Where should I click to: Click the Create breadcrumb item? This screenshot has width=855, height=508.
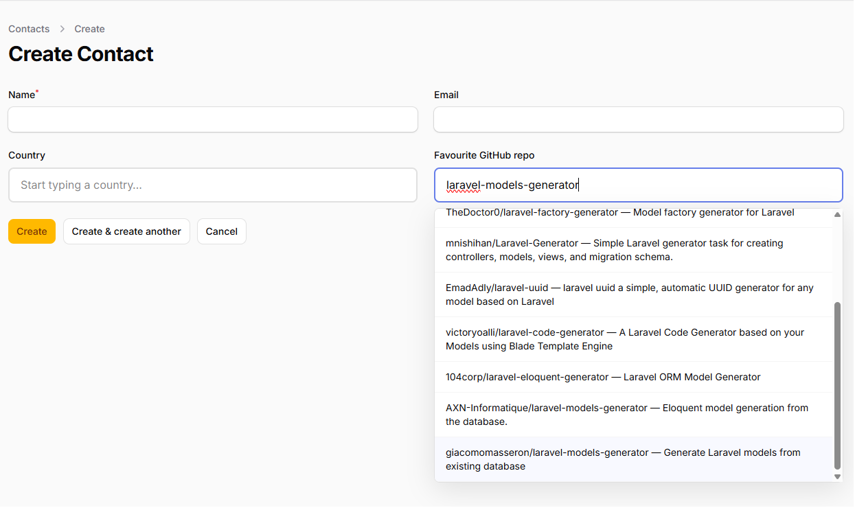pyautogui.click(x=89, y=29)
